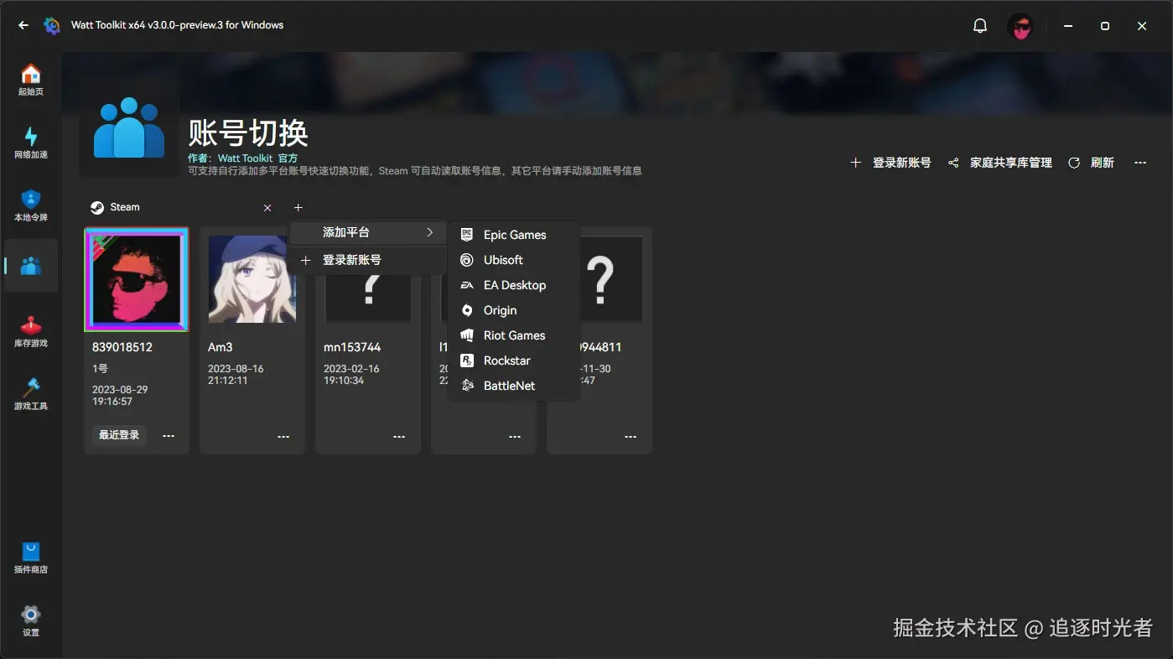Open 家庭共享库管理 family sharing management
The height and width of the screenshot is (659, 1173).
coord(999,163)
